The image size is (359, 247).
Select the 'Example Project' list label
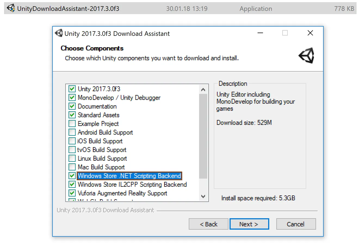tap(98, 124)
